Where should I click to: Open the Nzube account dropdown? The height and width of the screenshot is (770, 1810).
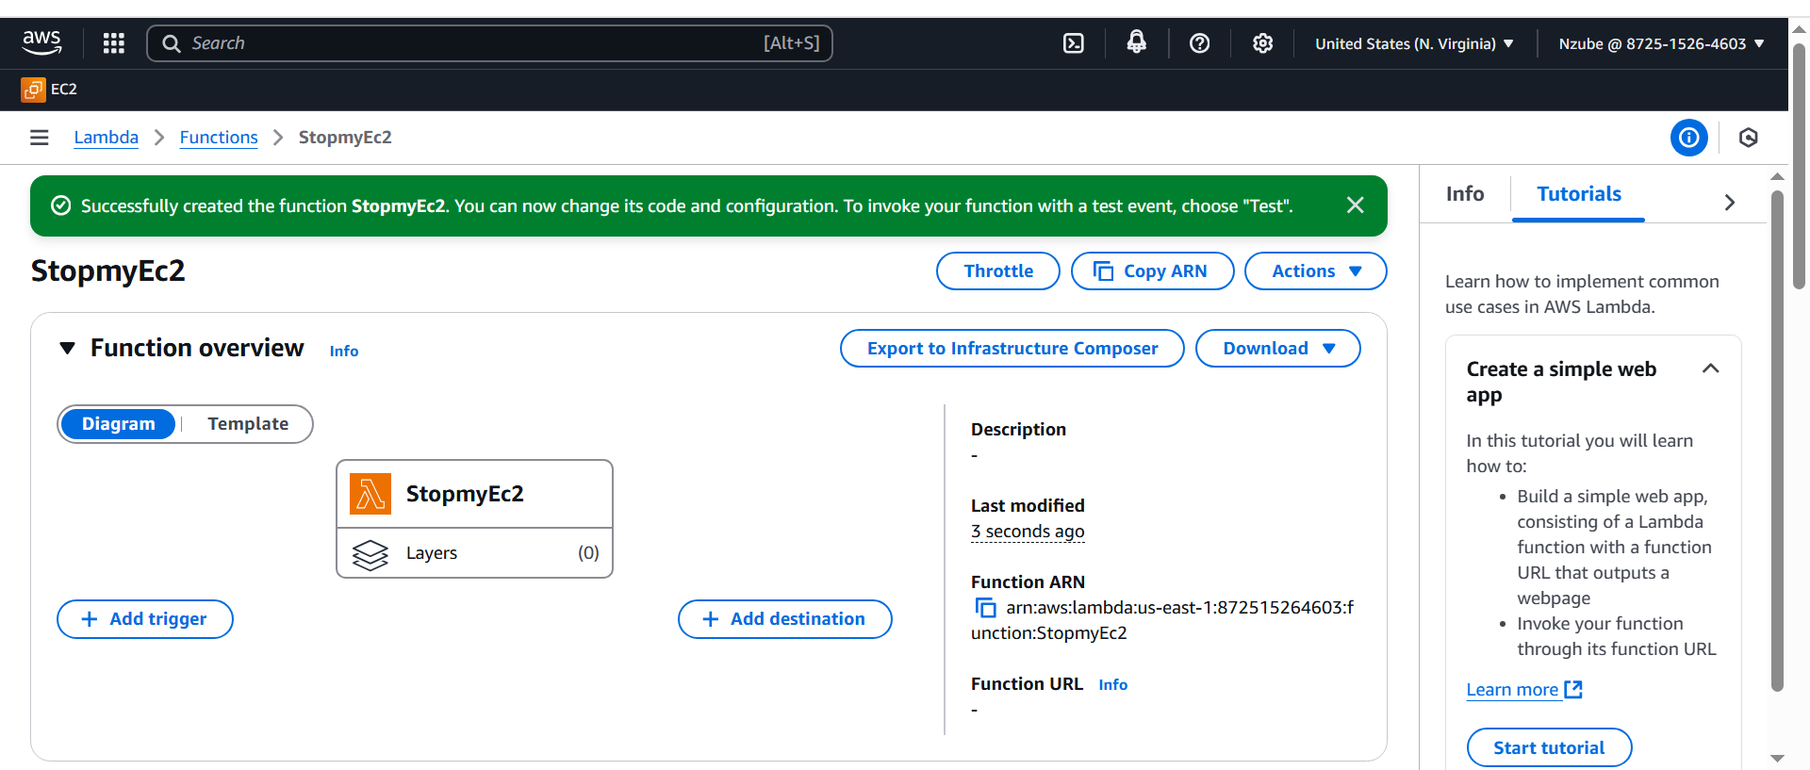click(x=1661, y=43)
